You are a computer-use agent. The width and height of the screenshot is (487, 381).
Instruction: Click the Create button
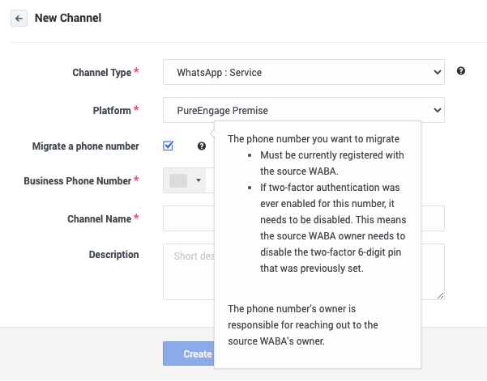(x=188, y=353)
